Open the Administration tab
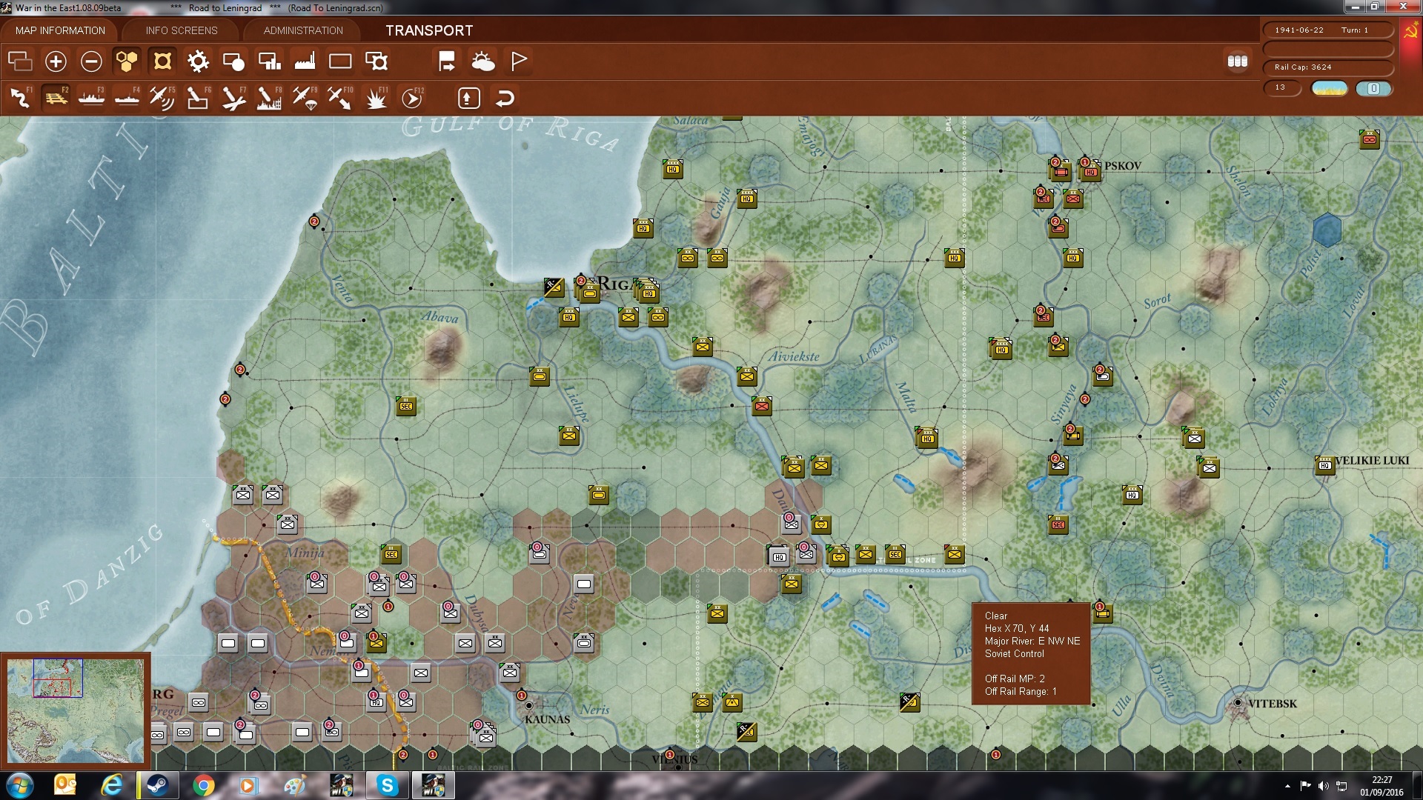The image size is (1423, 800). [x=303, y=30]
